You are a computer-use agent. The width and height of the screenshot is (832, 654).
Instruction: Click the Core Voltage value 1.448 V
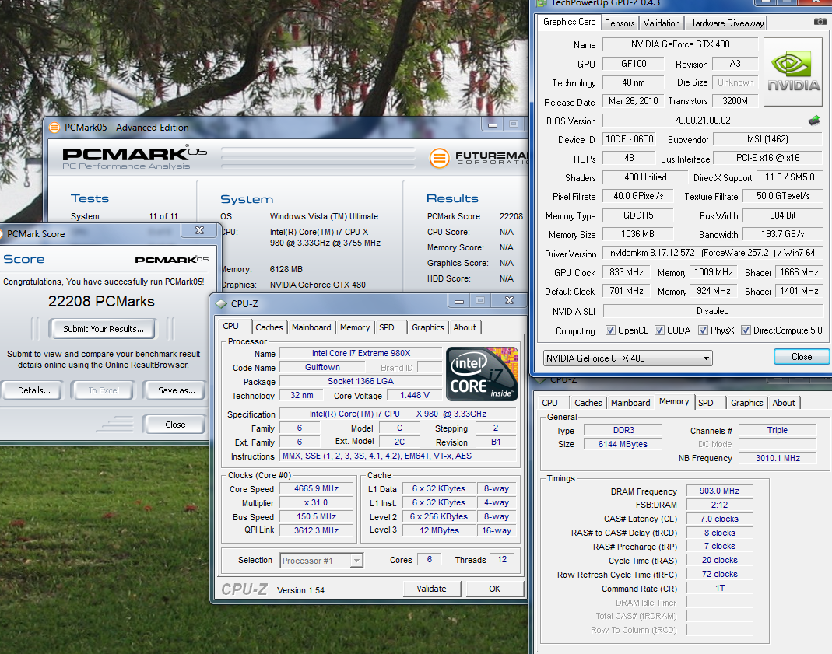point(414,395)
